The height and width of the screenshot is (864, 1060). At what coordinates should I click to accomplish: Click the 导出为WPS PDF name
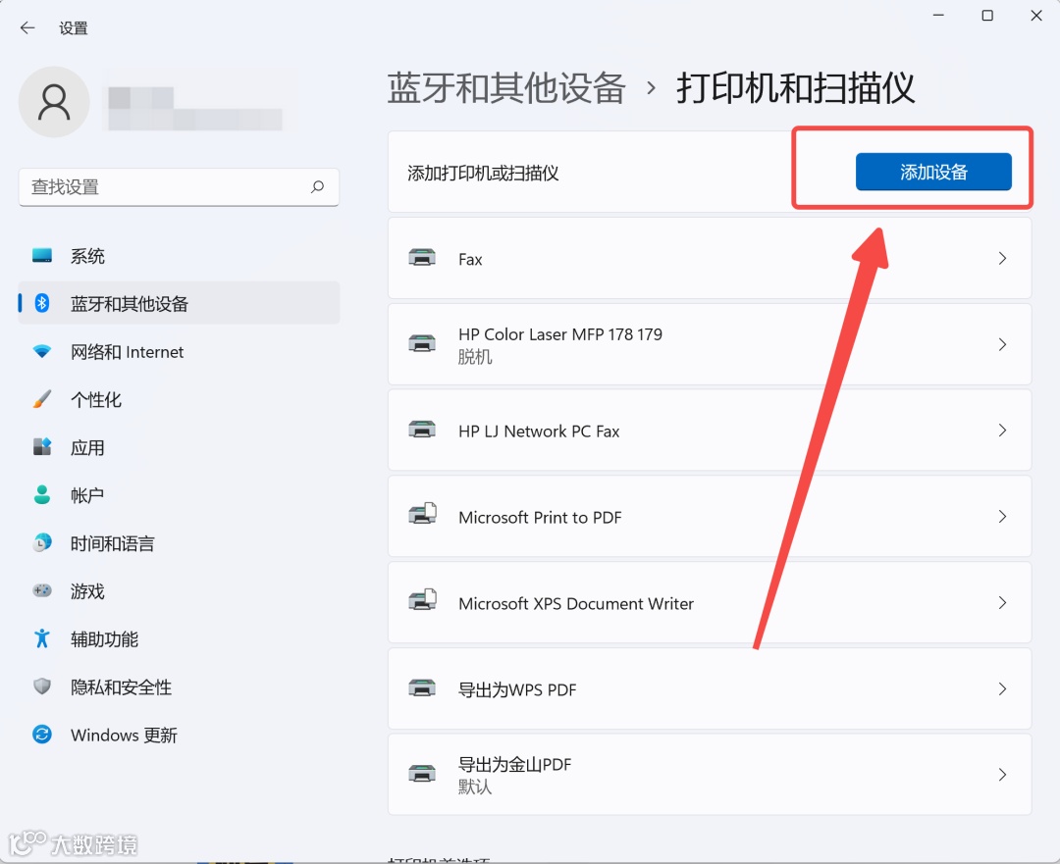[x=517, y=689]
